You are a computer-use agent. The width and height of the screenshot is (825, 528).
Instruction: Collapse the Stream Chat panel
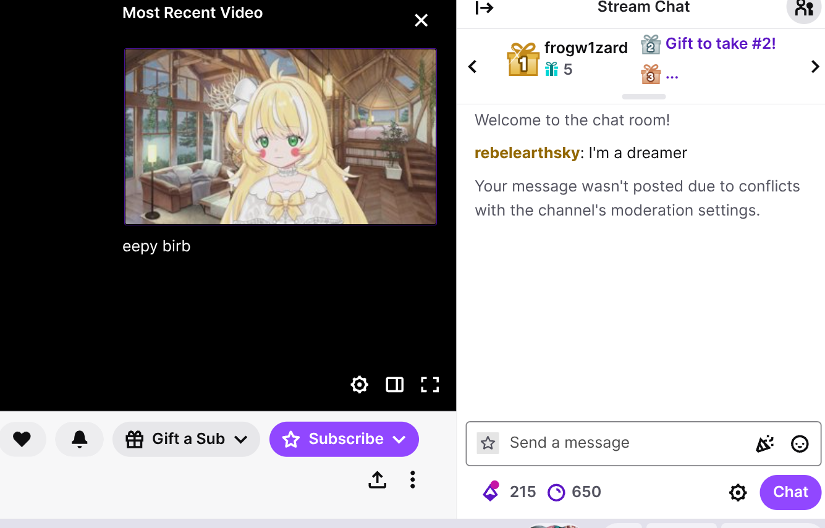(x=484, y=7)
